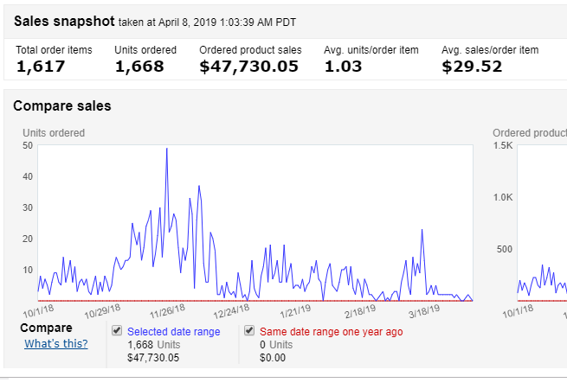Click the Compare sales section title
567x389 pixels.
pyautogui.click(x=62, y=106)
